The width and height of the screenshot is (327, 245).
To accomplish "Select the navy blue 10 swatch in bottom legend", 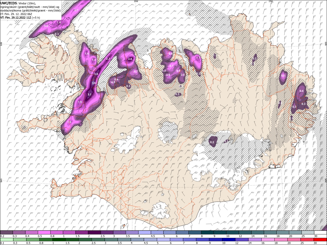I will coord(229,240).
